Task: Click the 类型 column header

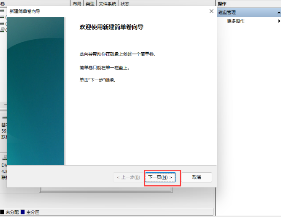Action: pyautogui.click(x=90, y=3)
